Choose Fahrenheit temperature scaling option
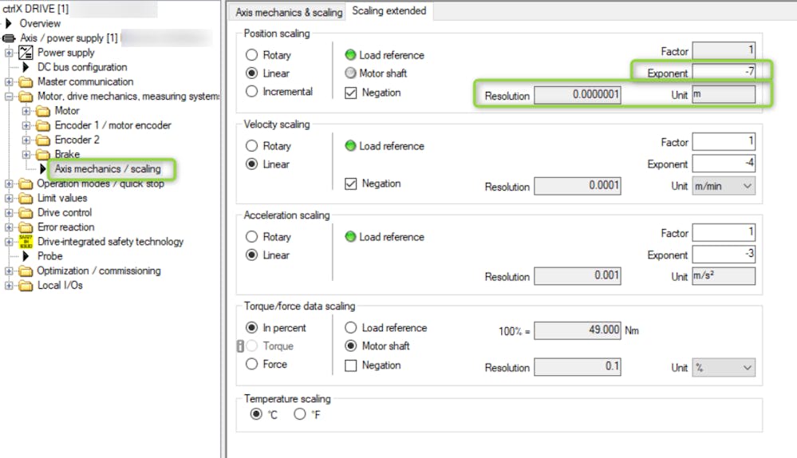 coord(300,414)
